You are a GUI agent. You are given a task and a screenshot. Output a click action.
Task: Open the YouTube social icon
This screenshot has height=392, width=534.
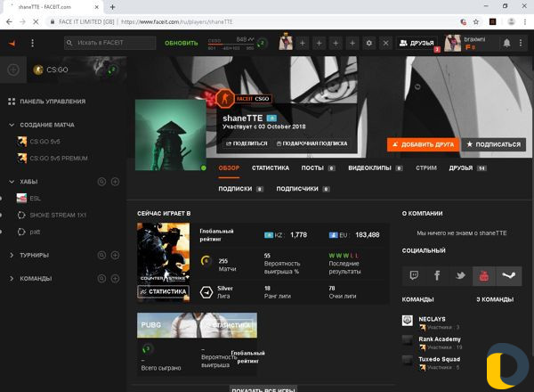click(483, 275)
